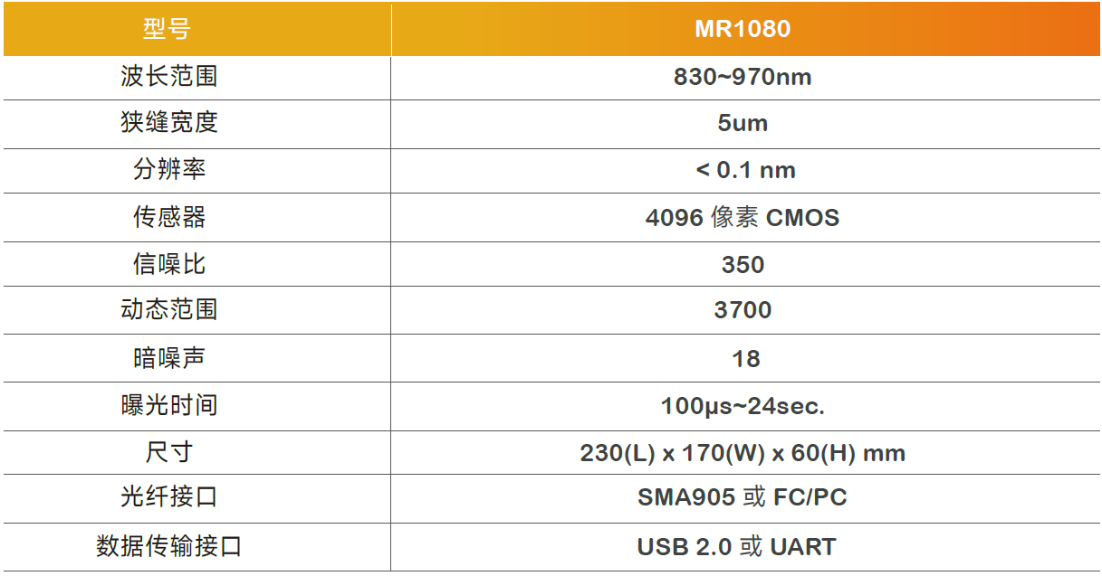Click the 型号 header cell
The width and height of the screenshot is (1102, 576).
(x=168, y=29)
